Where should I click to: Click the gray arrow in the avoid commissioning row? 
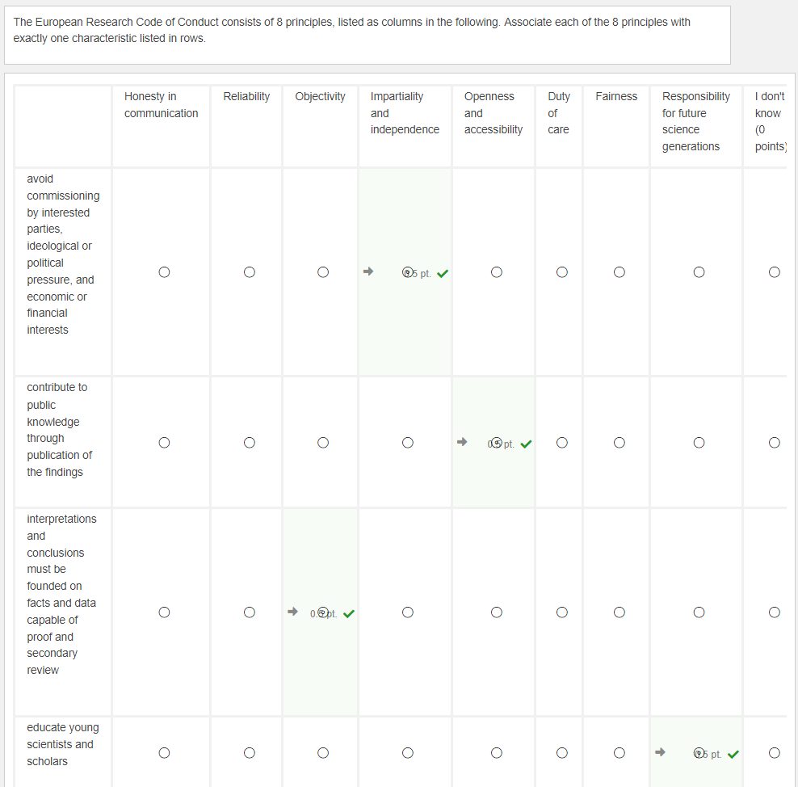click(367, 272)
